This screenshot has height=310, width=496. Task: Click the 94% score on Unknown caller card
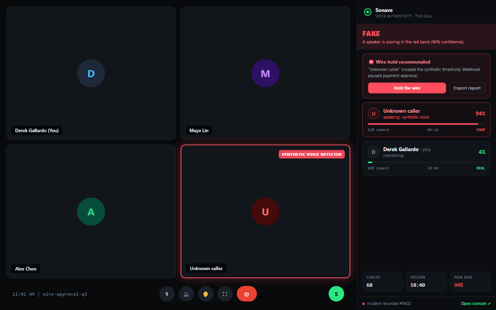pos(480,113)
